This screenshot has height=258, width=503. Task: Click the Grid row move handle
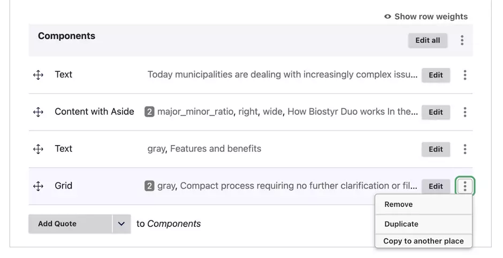38,186
